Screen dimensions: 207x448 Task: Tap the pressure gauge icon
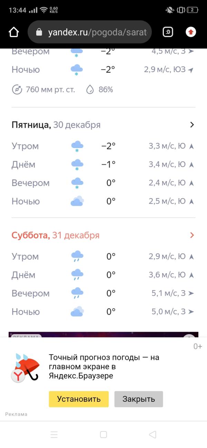[17, 90]
